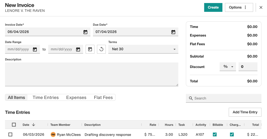Click the A107 activity code cell

click(x=200, y=134)
